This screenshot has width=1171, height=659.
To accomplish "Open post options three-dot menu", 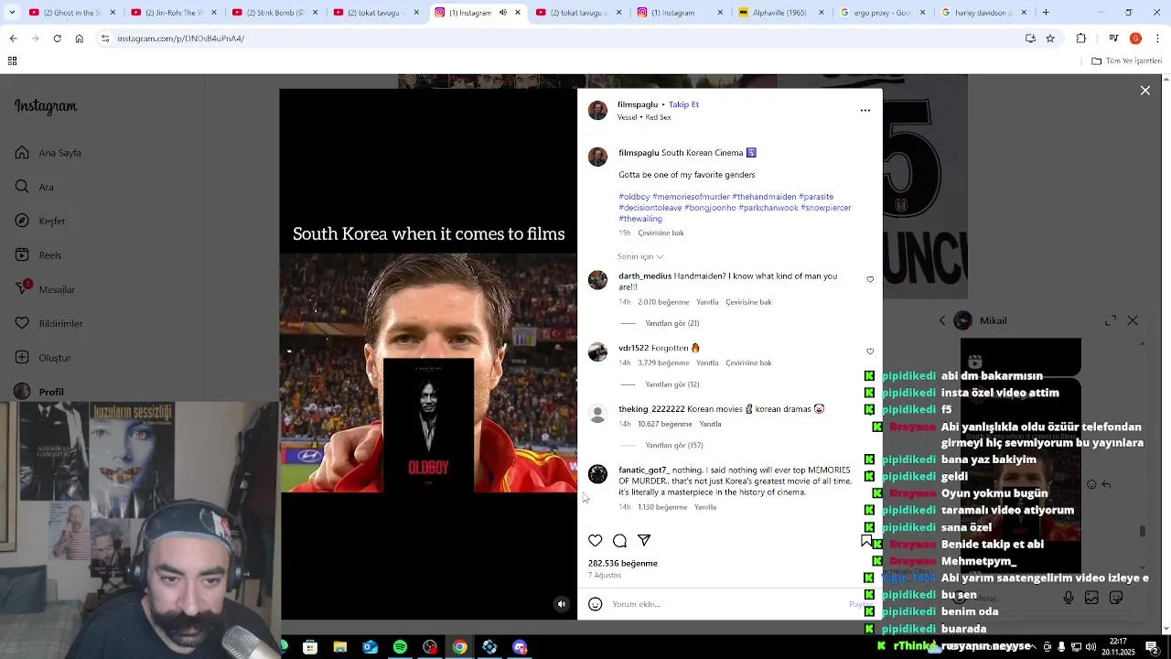I will click(865, 110).
